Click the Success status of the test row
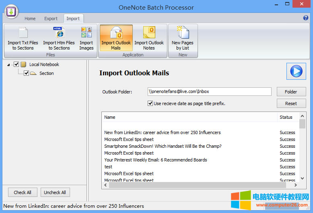 click(x=287, y=167)
